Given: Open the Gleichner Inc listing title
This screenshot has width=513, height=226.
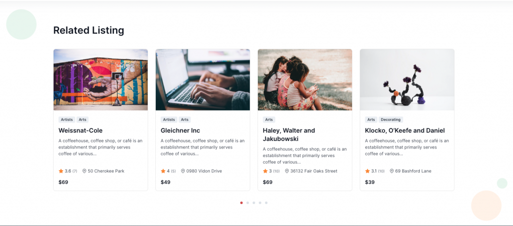Looking at the screenshot, I should [x=180, y=130].
